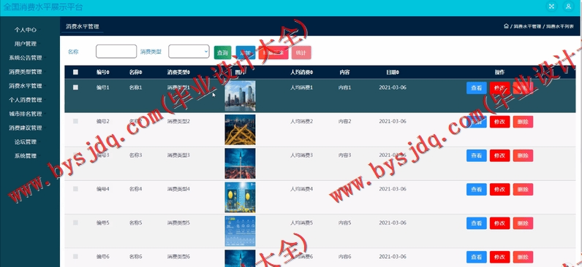This screenshot has width=582, height=267.
Task: Click 查看 for row 编号6
Action: point(477,257)
